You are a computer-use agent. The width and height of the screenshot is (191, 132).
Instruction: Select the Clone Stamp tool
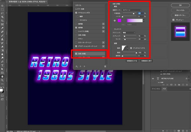(2, 39)
